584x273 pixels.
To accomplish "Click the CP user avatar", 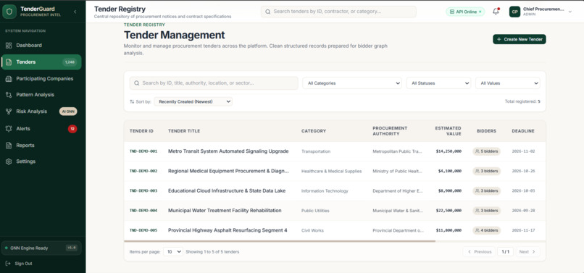I will point(514,12).
